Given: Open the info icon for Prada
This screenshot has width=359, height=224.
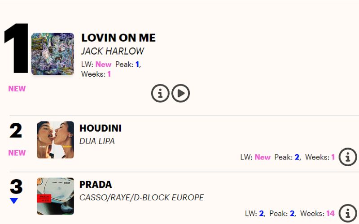Looking at the screenshot, I should (348, 213).
